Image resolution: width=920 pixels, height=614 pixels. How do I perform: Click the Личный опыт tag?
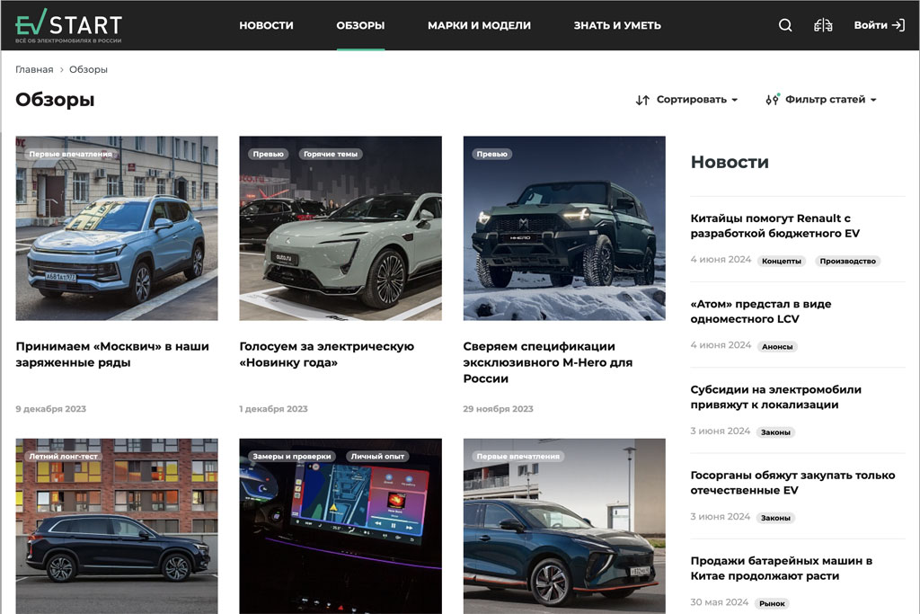pyautogui.click(x=377, y=456)
